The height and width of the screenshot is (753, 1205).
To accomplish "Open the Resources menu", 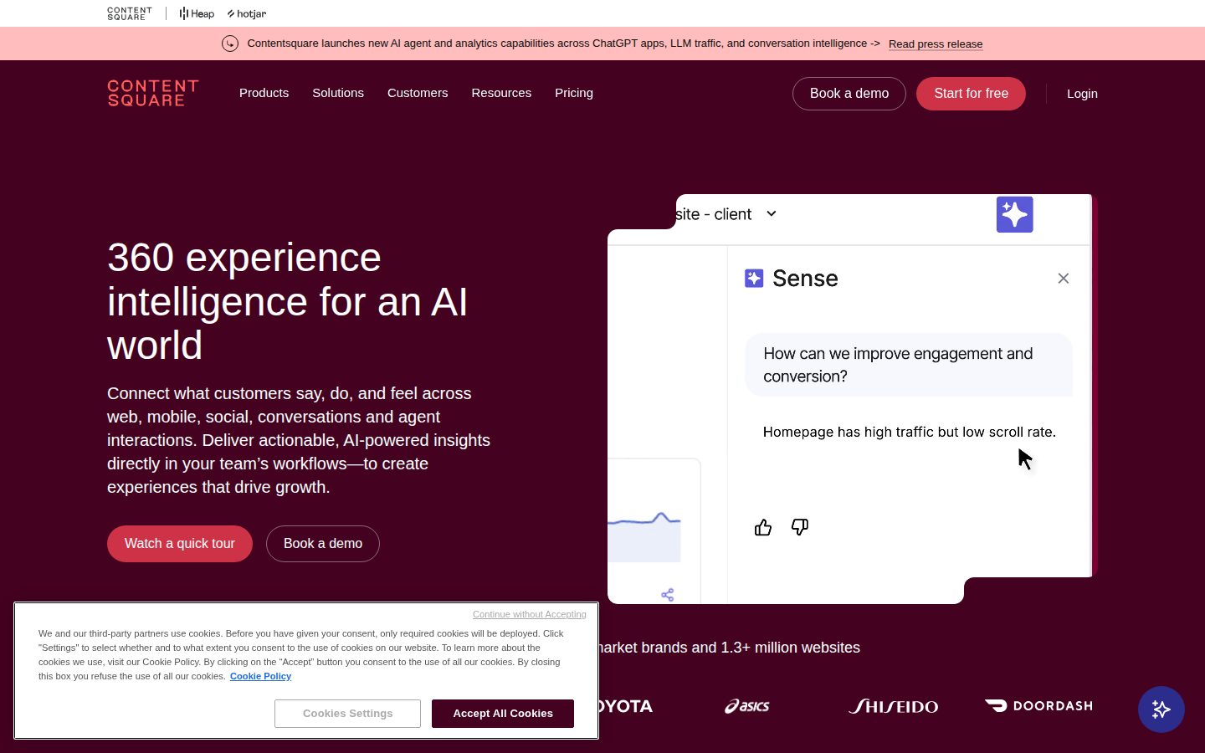I will pos(501,93).
